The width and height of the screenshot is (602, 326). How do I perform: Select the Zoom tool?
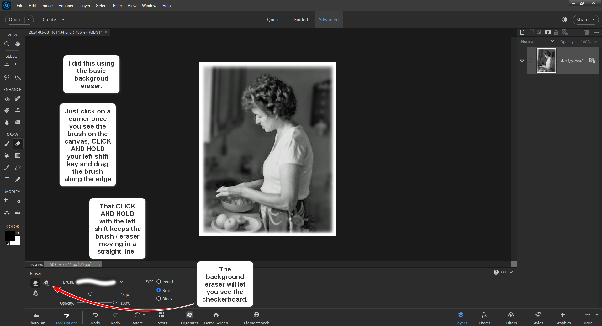[x=7, y=44]
